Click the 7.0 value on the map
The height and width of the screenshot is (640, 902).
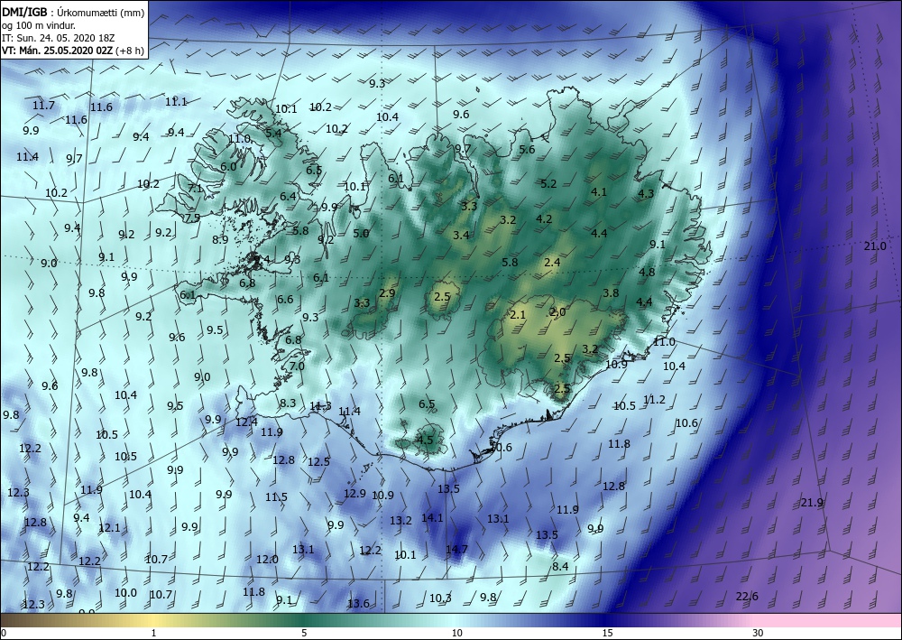(x=297, y=366)
